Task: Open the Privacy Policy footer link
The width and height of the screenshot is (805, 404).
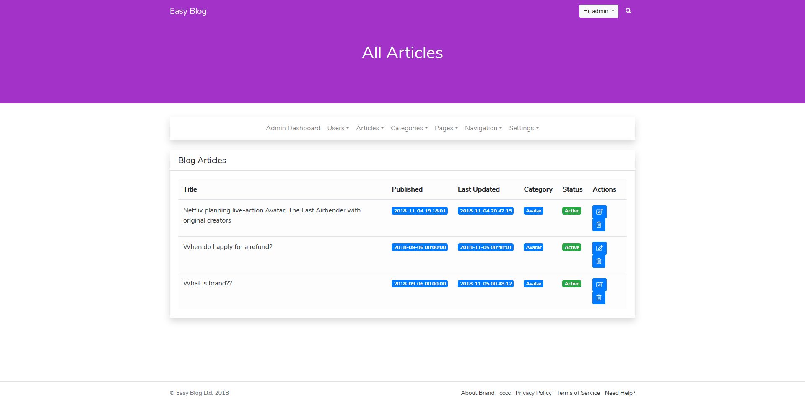Action: click(x=533, y=393)
